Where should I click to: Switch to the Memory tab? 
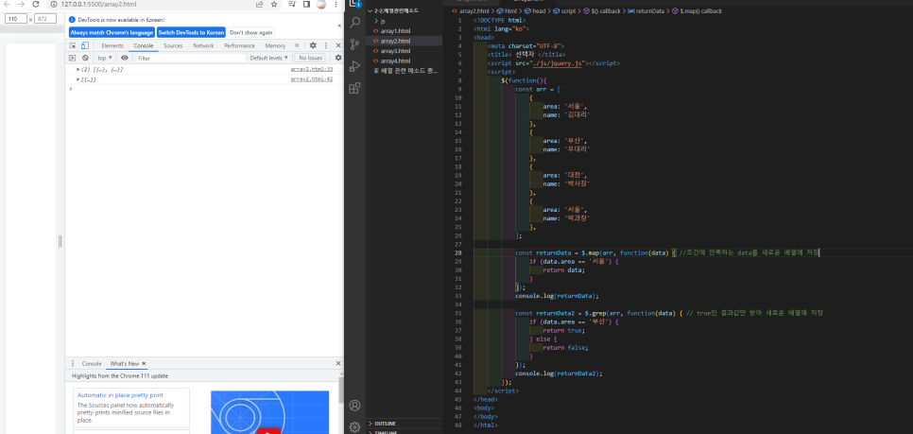275,45
